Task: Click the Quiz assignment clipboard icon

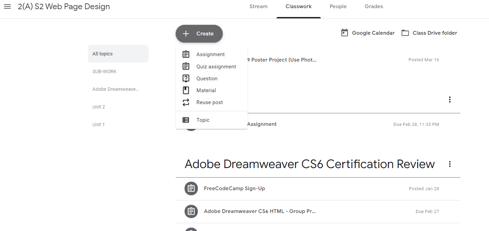Action: [186, 66]
